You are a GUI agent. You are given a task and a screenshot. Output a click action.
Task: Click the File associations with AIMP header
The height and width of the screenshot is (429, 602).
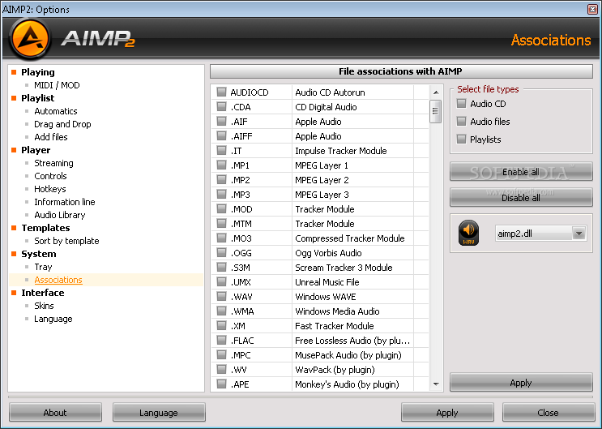pos(401,71)
